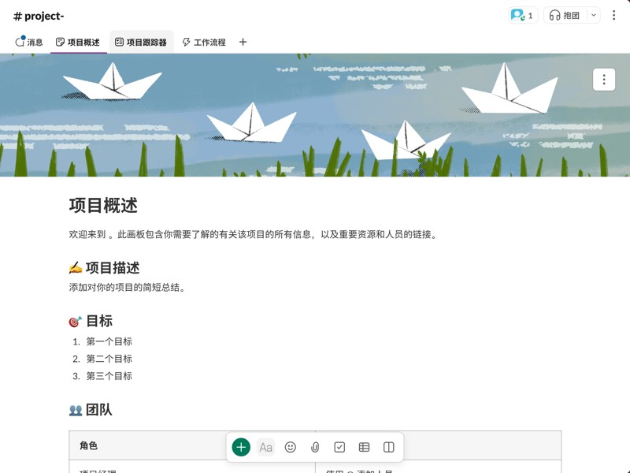Click the green plus insert block icon

(x=240, y=446)
